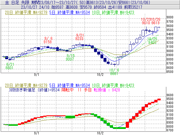
Task: Click the 8500 price axis label in upper chart
Action: 170,72
